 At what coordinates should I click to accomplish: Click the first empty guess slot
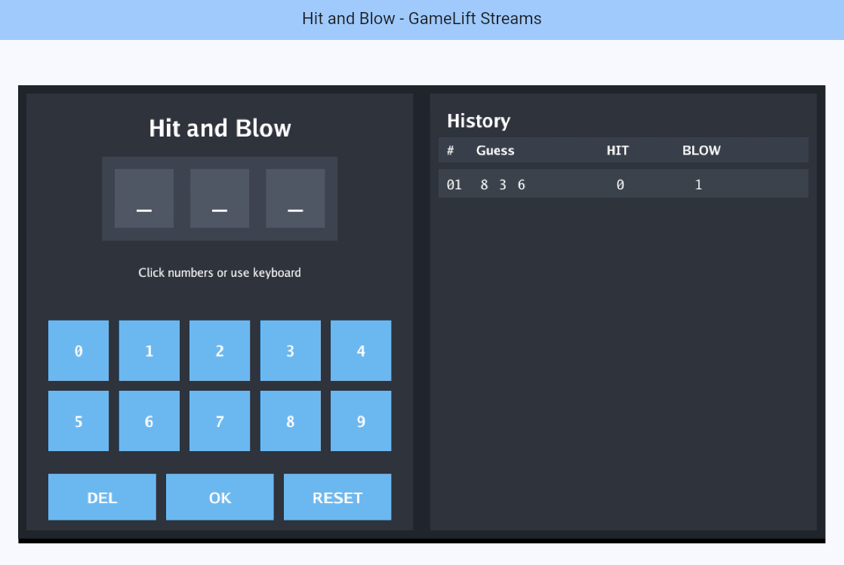pyautogui.click(x=144, y=198)
